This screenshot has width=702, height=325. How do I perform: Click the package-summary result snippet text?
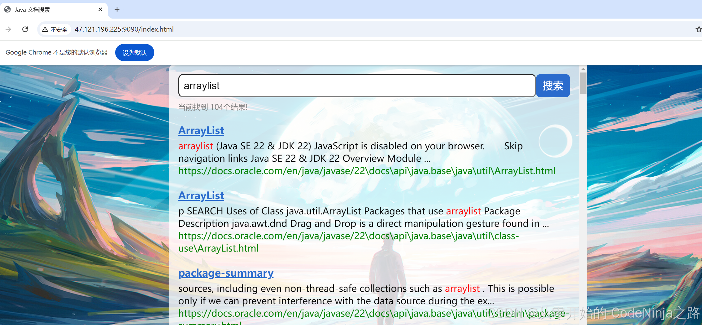tap(366, 295)
